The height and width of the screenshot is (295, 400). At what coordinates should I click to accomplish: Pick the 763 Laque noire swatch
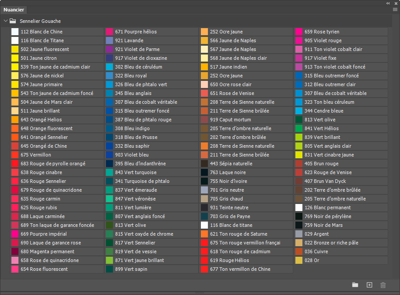point(247,172)
